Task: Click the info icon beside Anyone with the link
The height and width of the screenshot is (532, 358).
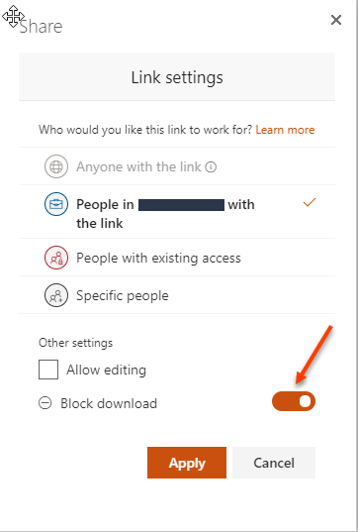Action: tap(211, 166)
